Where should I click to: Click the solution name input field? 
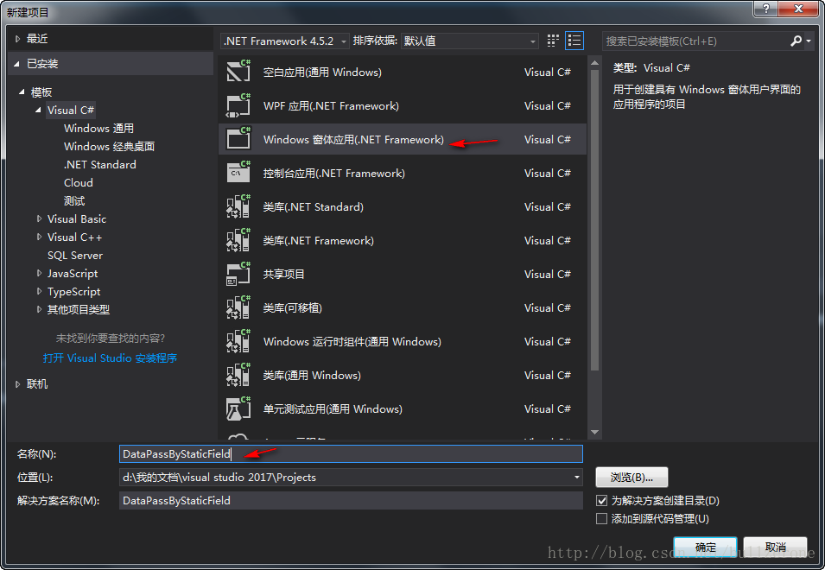351,500
